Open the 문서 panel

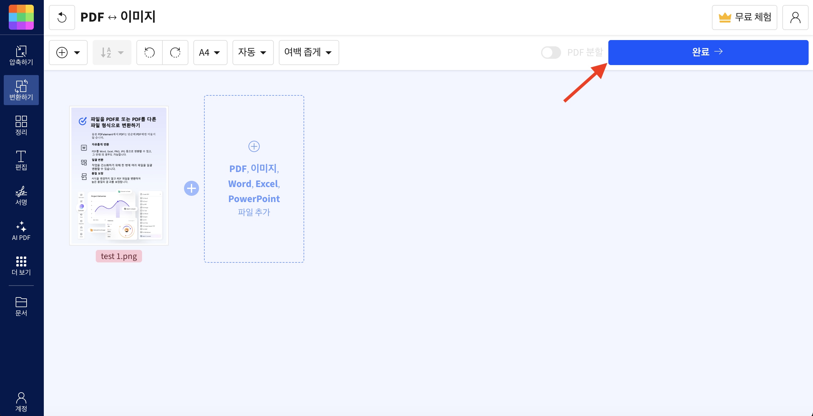(x=21, y=305)
